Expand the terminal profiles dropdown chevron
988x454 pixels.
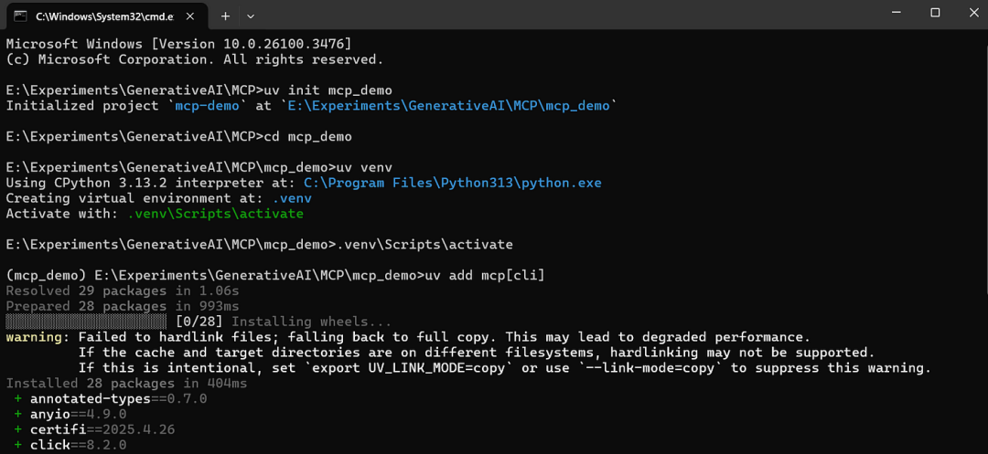click(x=251, y=16)
